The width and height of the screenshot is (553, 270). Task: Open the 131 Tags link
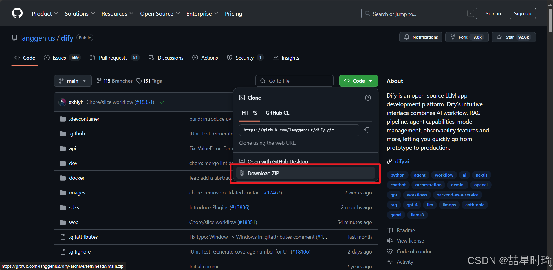(149, 81)
